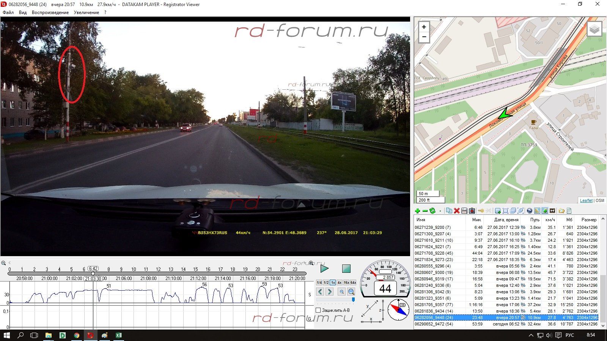Switch playback speed to 1/2
Image resolution: width=607 pixels, height=341 pixels.
click(x=326, y=283)
